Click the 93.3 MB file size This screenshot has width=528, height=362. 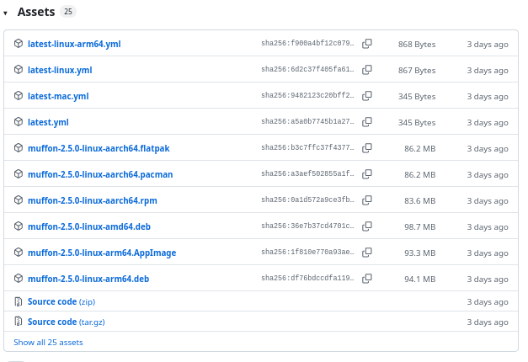pyautogui.click(x=420, y=253)
